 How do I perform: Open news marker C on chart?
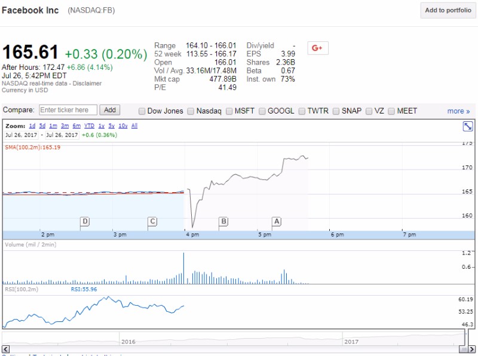point(152,221)
